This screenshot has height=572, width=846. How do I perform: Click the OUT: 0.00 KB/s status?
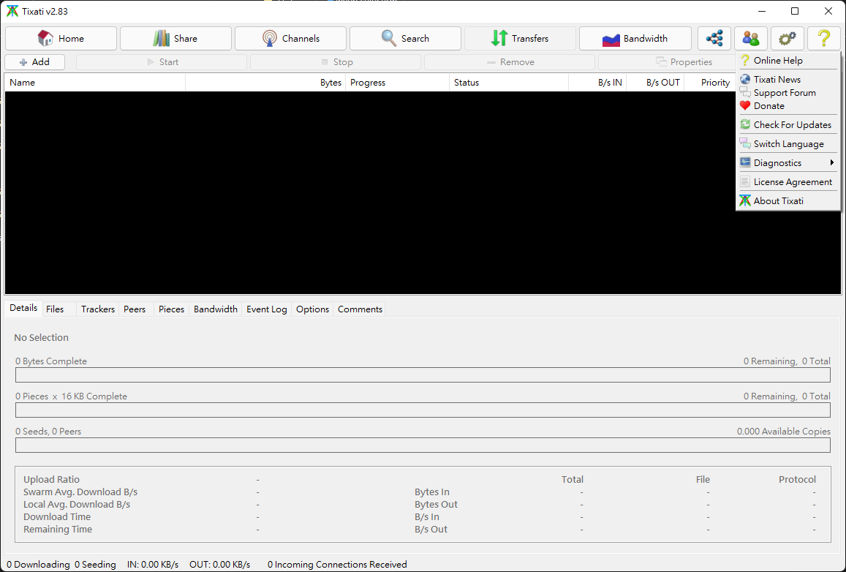(219, 565)
